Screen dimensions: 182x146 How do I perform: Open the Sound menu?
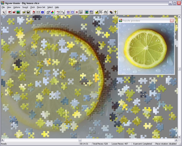tap(25, 7)
